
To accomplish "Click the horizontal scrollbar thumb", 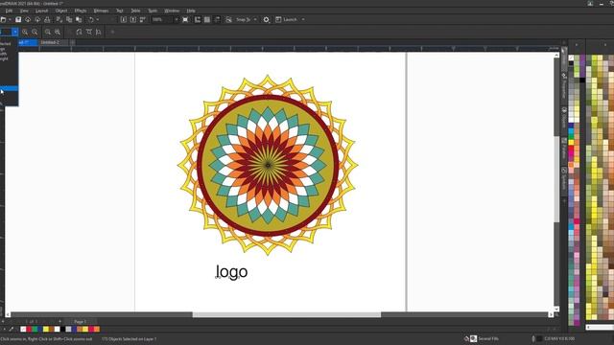I will point(286,314).
